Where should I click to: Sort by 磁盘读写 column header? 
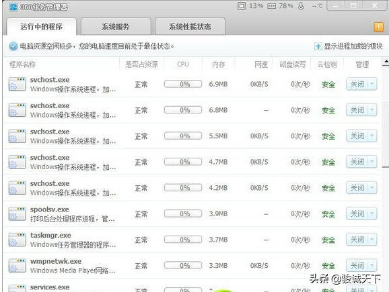293,64
